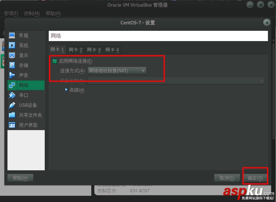The image size is (276, 202).
Task: Open the 控制 menu
Action: [x=31, y=13]
